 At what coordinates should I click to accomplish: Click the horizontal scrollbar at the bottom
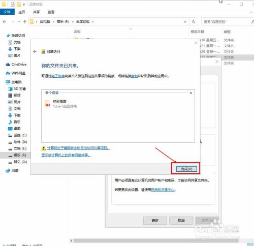pos(156,240)
